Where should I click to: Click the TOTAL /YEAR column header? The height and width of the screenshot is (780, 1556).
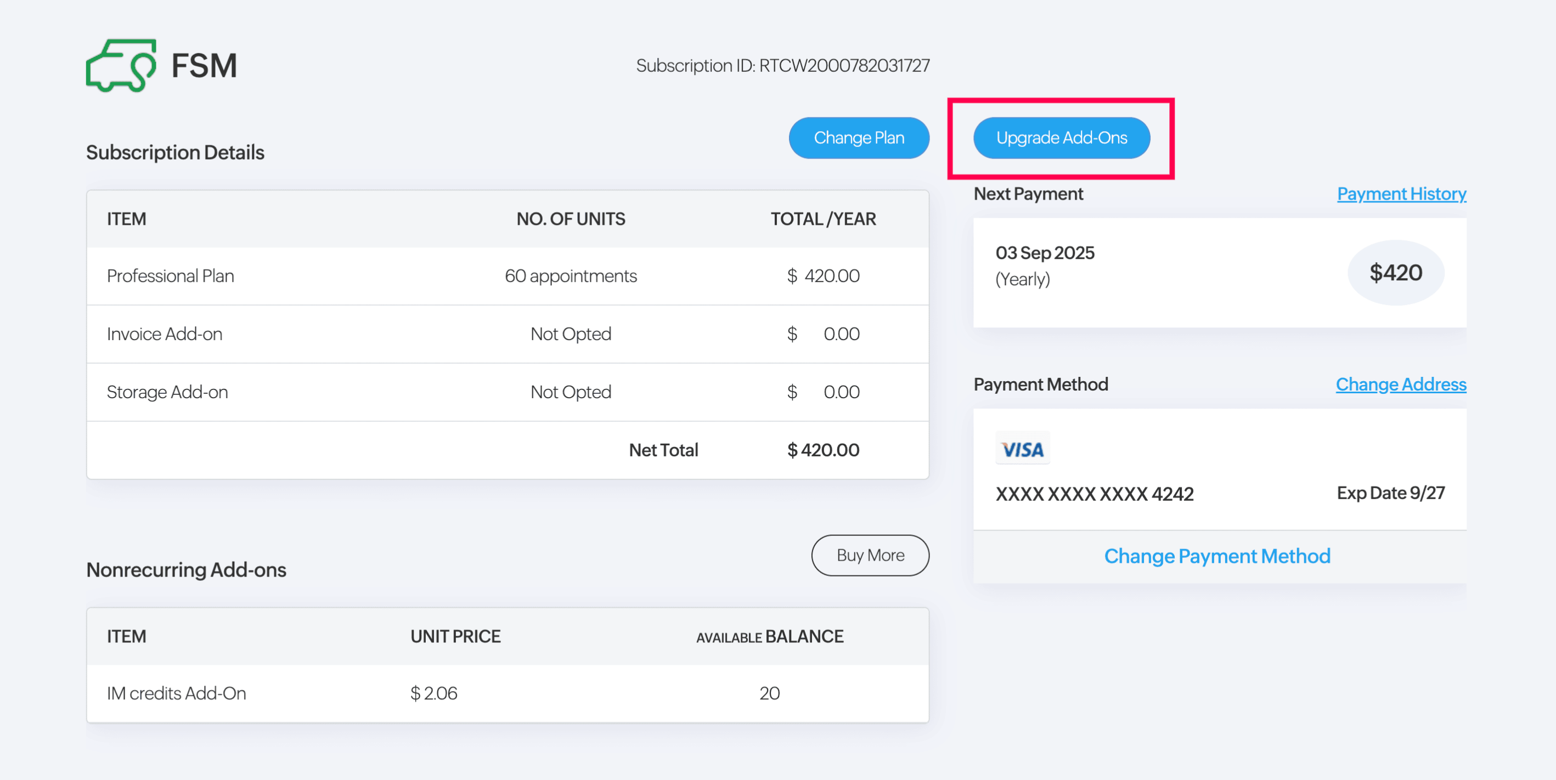point(822,218)
